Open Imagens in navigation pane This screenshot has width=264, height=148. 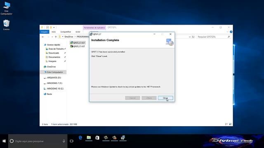coord(52,61)
